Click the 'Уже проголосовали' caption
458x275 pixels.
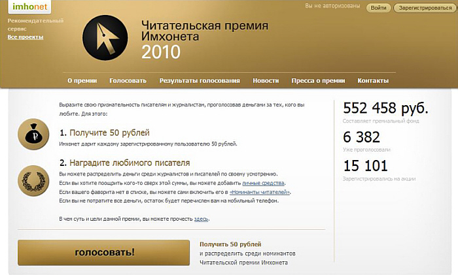[366, 150]
